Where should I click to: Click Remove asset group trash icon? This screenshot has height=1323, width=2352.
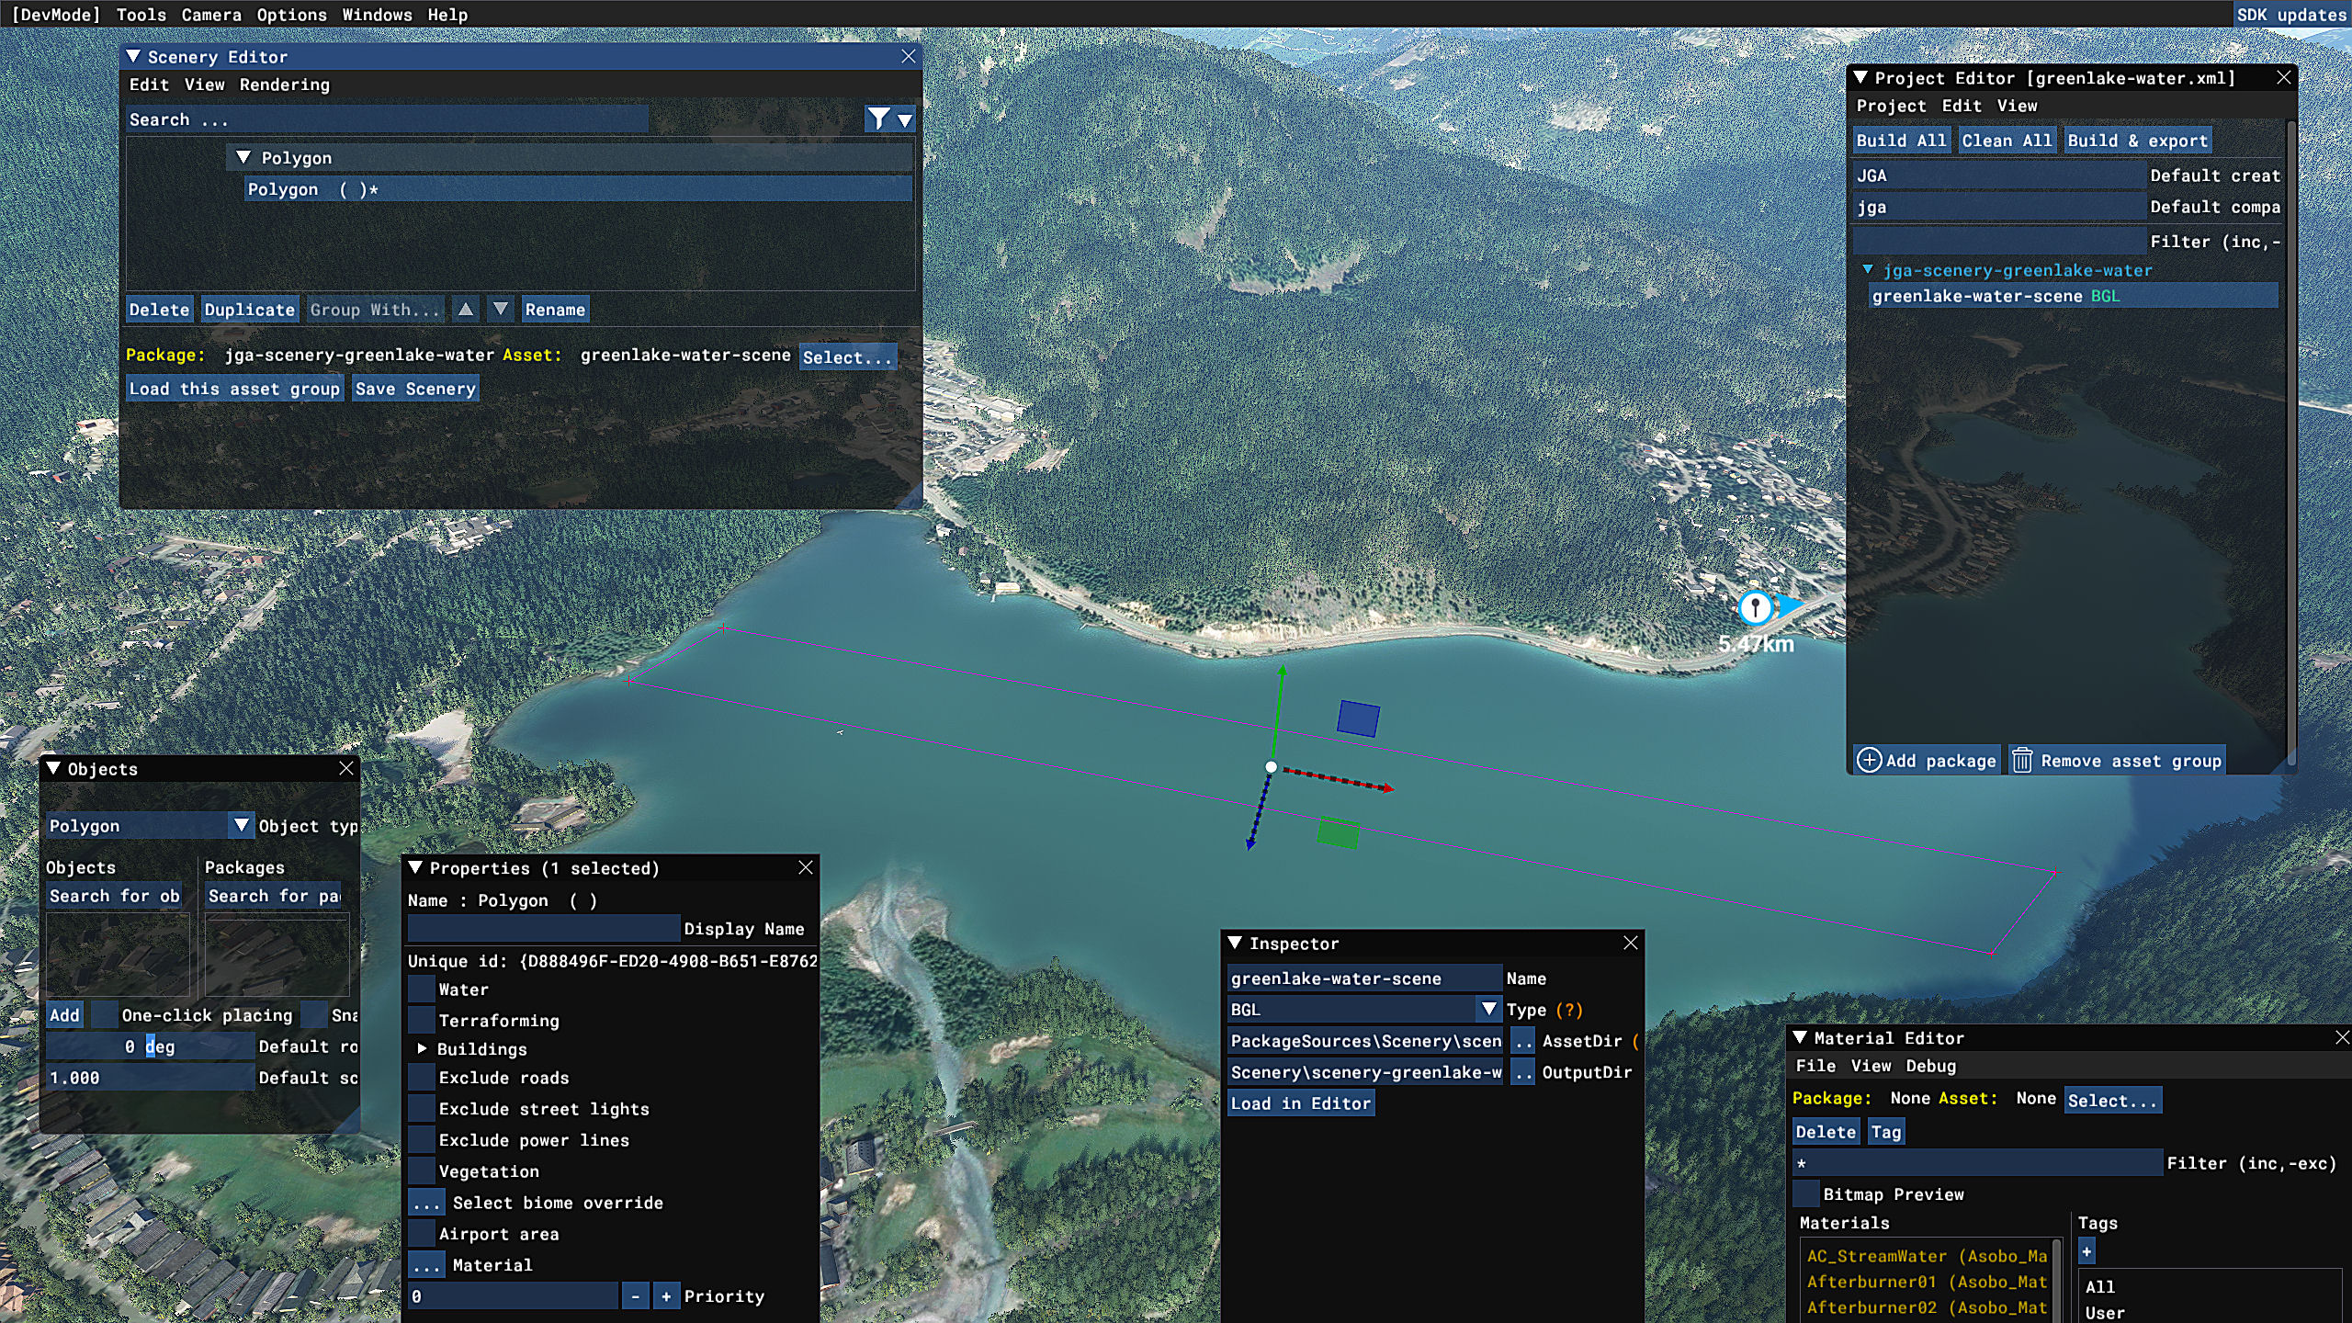point(2022,761)
